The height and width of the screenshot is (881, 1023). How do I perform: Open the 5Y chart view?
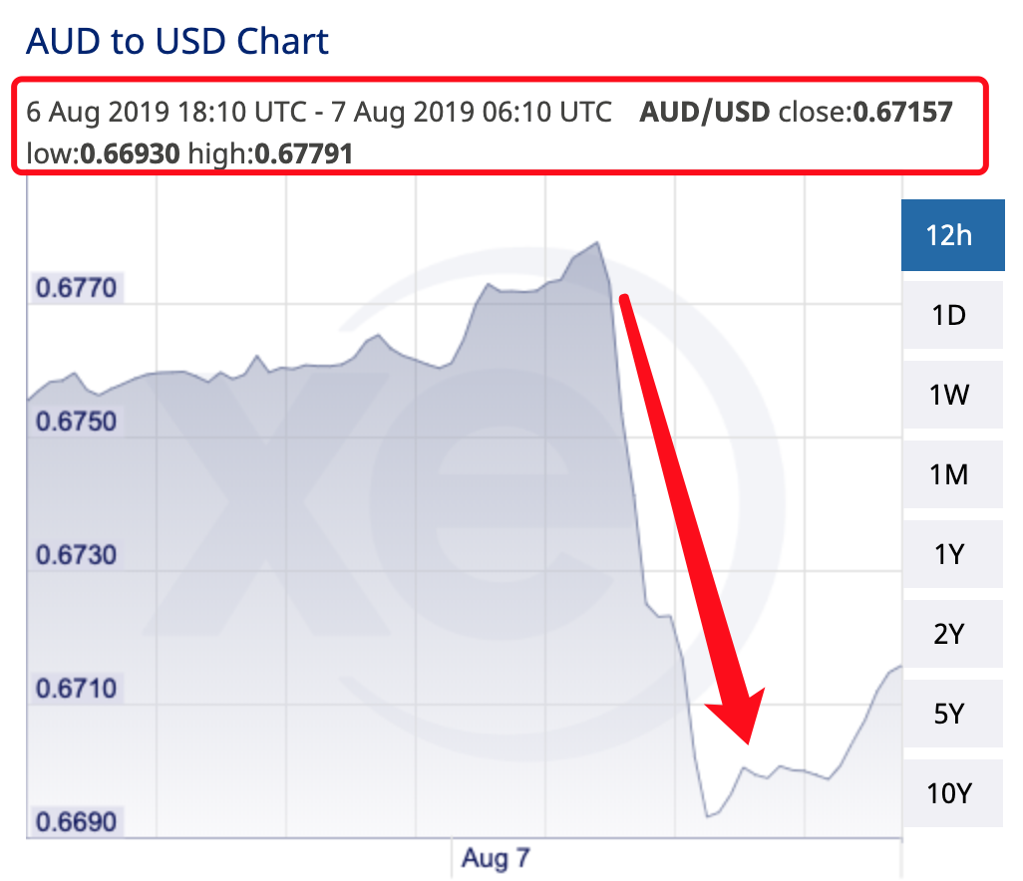point(948,715)
